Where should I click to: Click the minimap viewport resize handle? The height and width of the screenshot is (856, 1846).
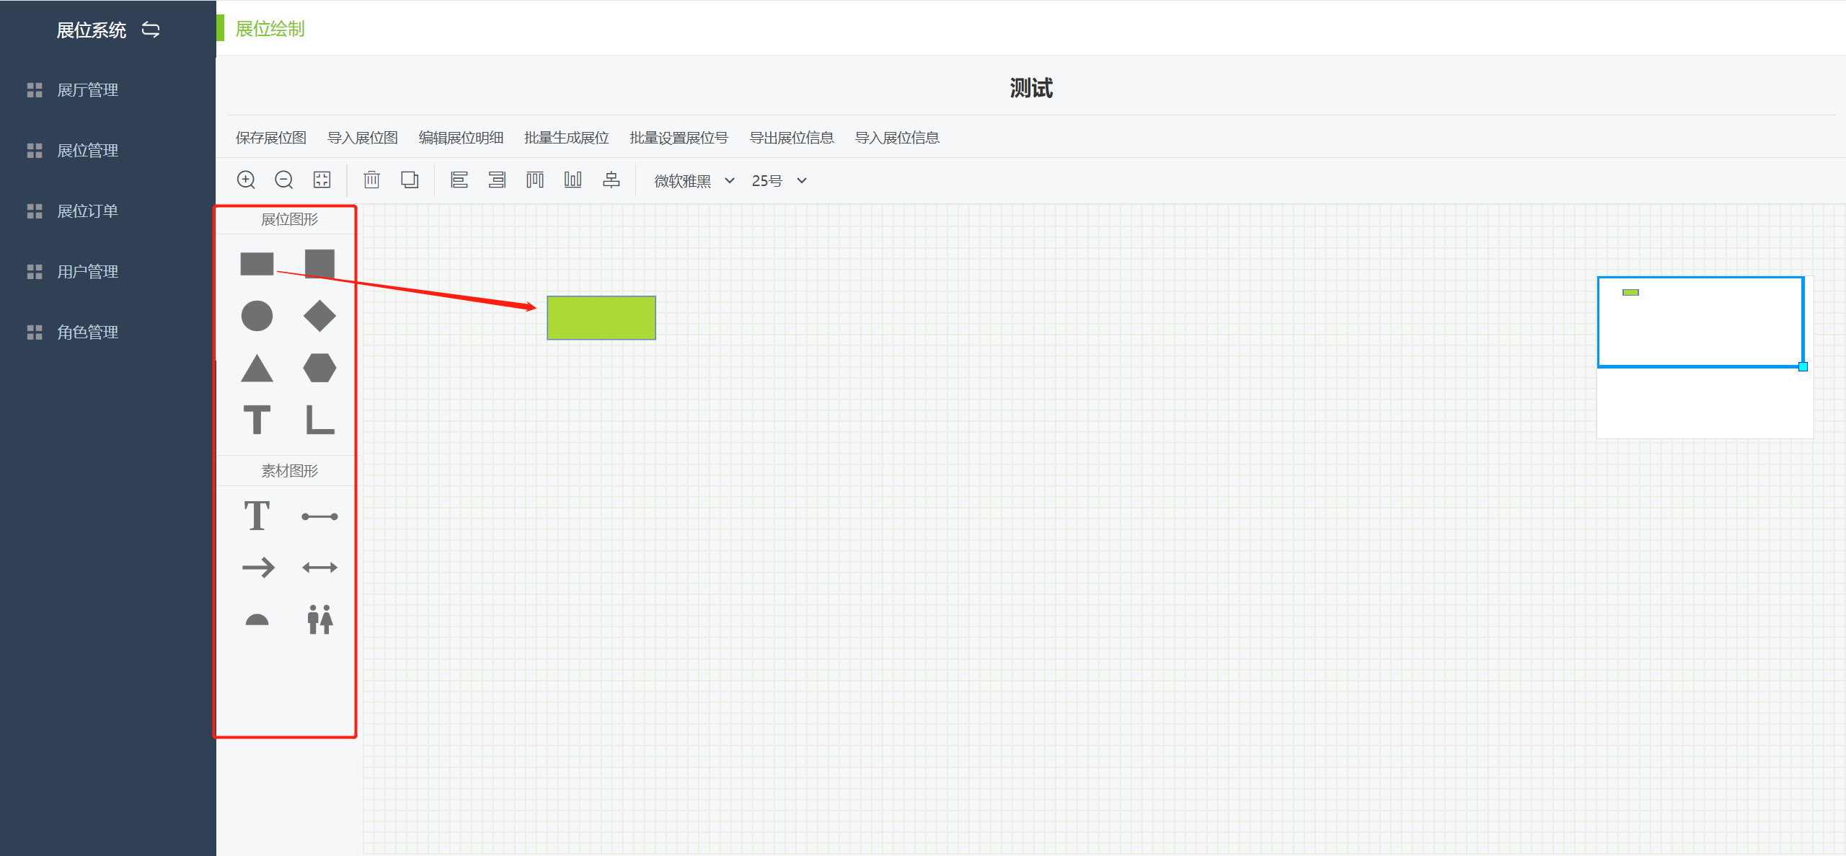(1803, 367)
